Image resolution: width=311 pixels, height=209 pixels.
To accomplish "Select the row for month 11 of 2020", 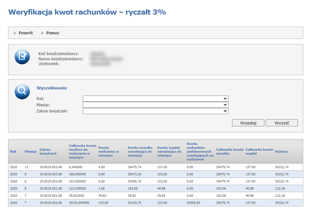I will coord(155,167).
